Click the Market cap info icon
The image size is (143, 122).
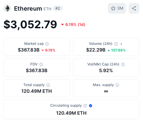tap(47, 44)
